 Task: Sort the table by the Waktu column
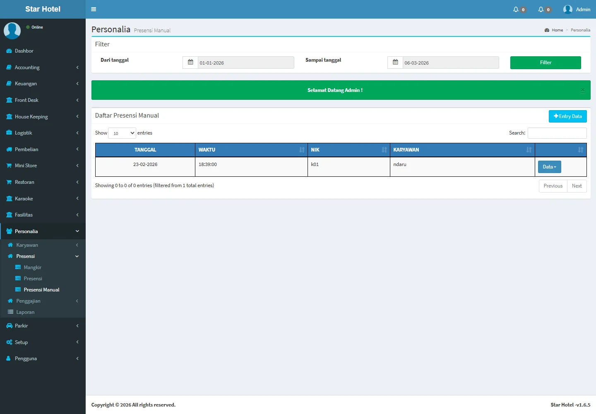coord(251,150)
